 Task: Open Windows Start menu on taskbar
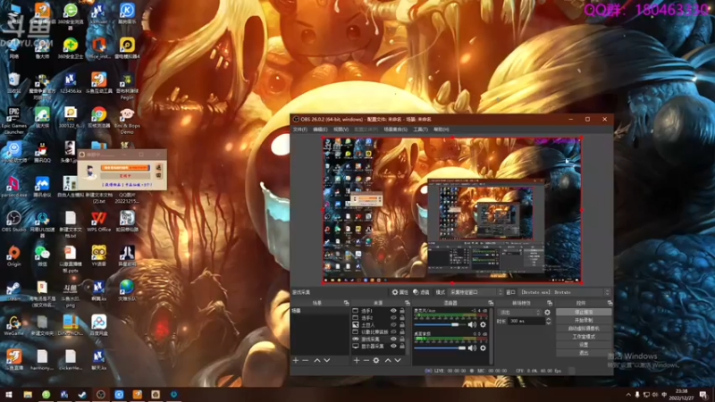click(x=8, y=394)
